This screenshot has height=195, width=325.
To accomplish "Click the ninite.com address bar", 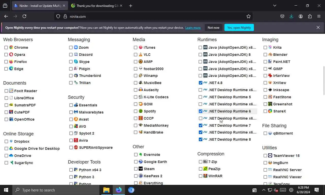I will (x=154, y=16).
